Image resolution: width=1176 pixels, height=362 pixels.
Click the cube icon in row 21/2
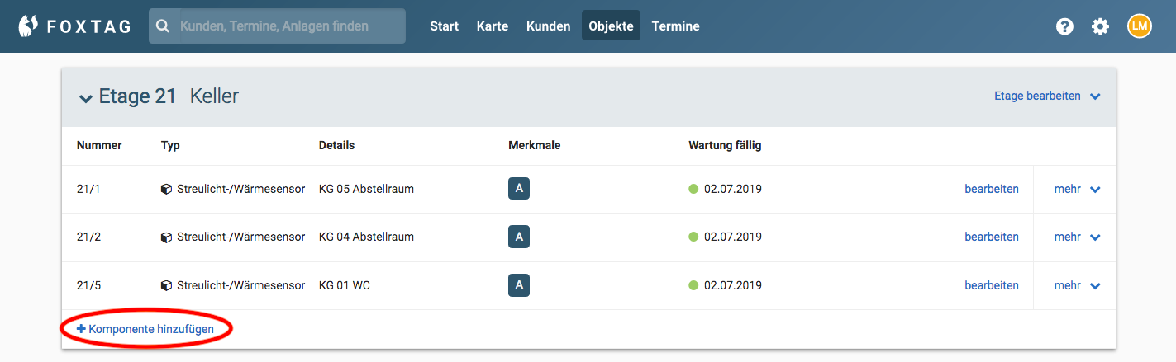point(166,237)
